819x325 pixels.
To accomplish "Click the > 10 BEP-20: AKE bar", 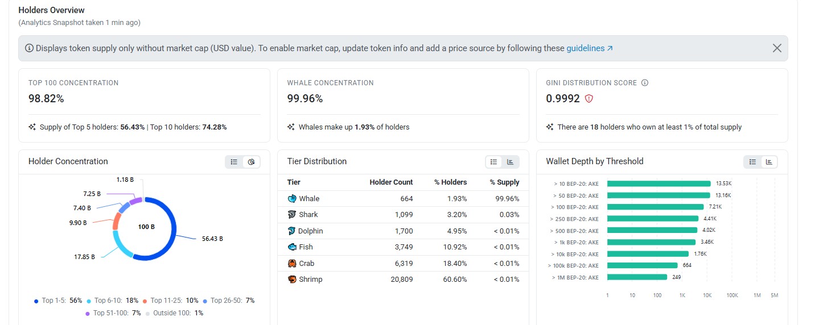I will (x=659, y=184).
